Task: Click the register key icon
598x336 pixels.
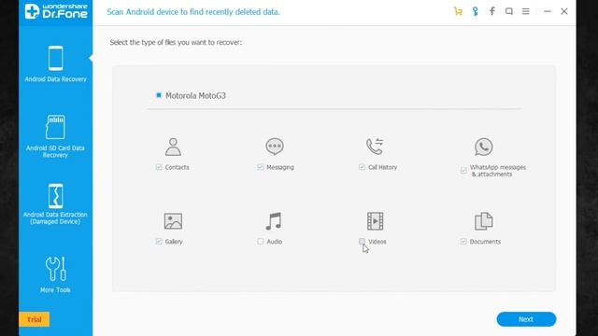Action: pos(476,11)
